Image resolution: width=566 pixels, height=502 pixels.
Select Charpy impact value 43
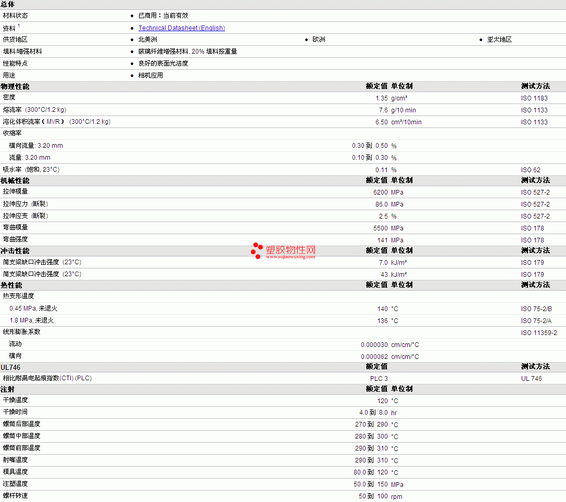click(384, 275)
